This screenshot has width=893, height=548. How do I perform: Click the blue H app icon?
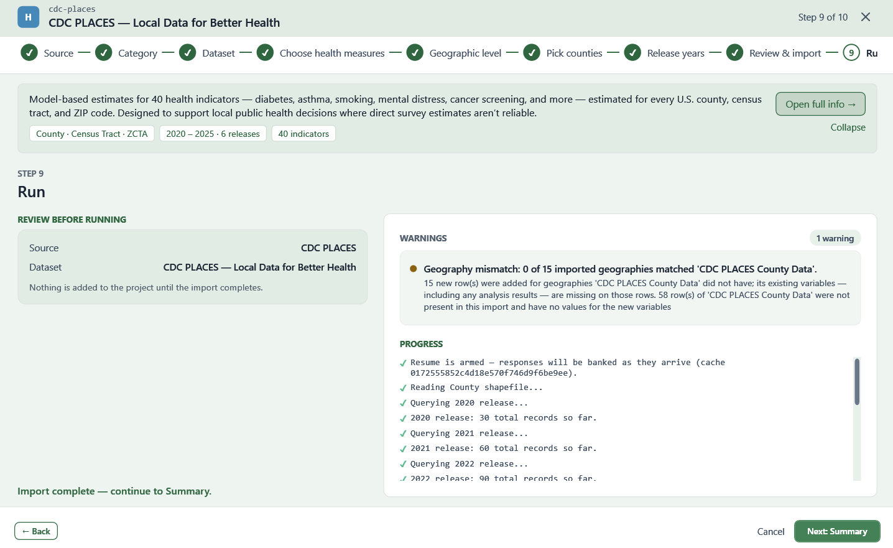click(28, 17)
